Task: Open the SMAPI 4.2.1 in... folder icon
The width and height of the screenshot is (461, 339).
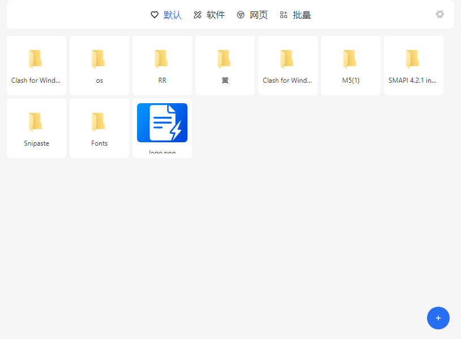Action: point(413,59)
